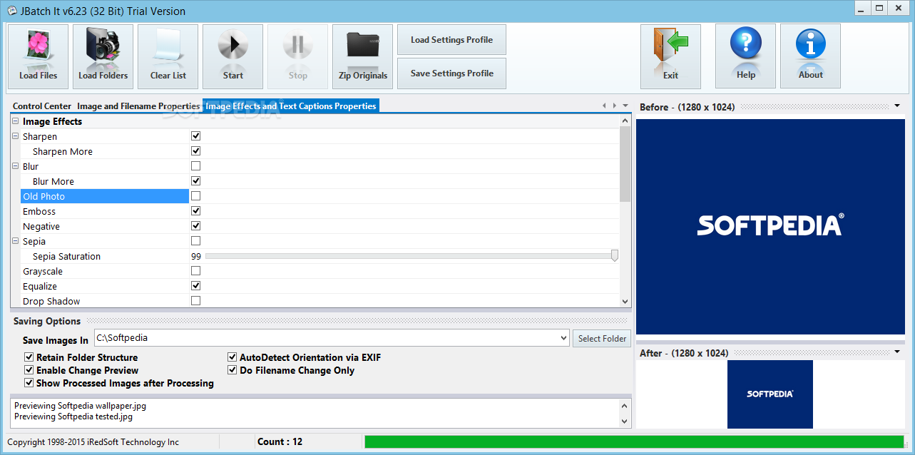Click the Stop pause icon
Image resolution: width=915 pixels, height=455 pixels.
pos(297,56)
